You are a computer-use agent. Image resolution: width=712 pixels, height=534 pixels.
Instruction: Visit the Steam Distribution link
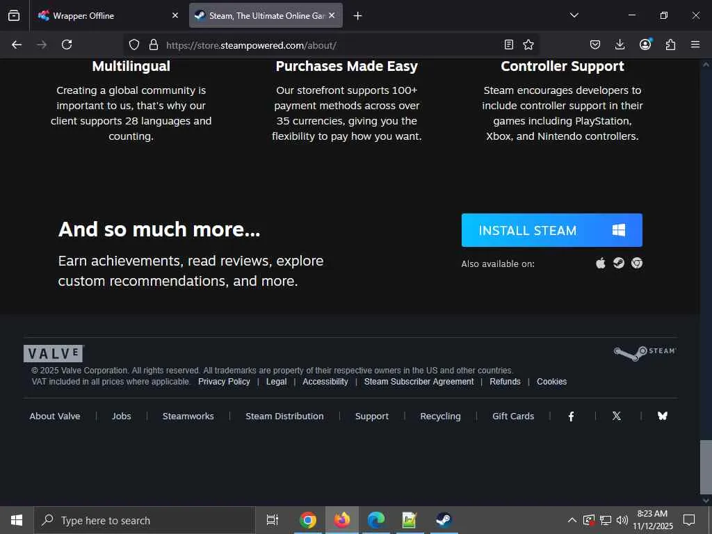click(284, 416)
